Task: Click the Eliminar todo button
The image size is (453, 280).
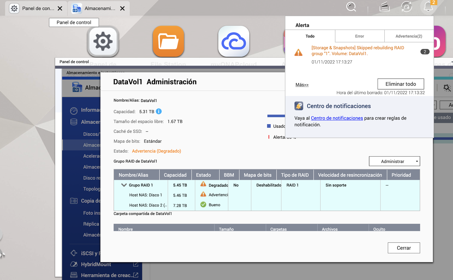Action: 400,84
